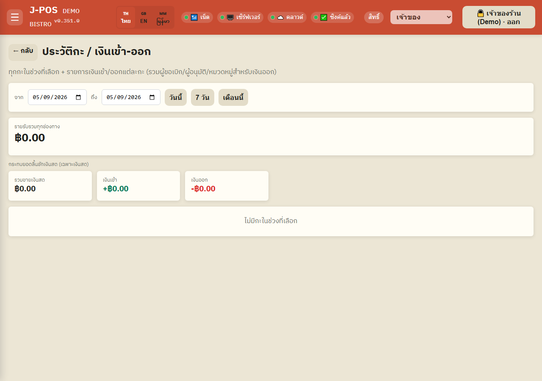Switch language to GB EN
542x381 pixels.
[144, 17]
